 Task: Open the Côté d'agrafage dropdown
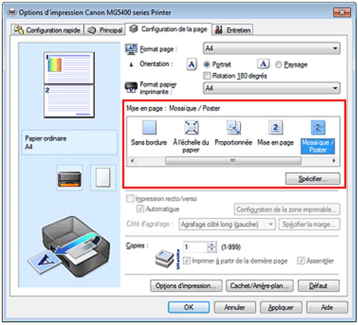[x=227, y=224]
